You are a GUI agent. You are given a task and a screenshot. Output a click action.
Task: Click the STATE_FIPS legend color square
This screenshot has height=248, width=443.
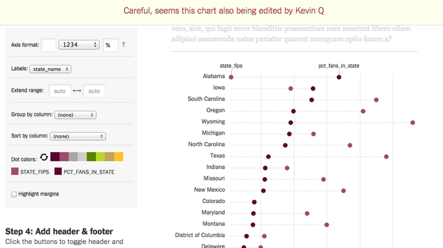click(x=15, y=172)
